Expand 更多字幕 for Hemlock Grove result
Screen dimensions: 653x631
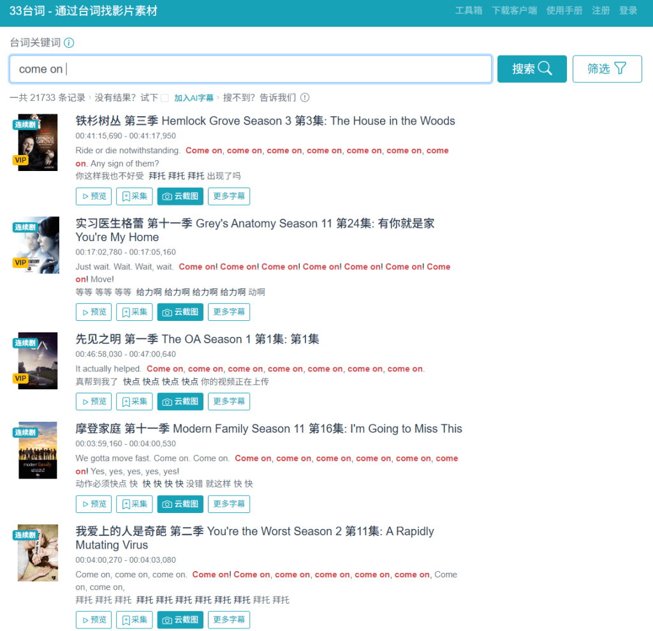click(229, 197)
